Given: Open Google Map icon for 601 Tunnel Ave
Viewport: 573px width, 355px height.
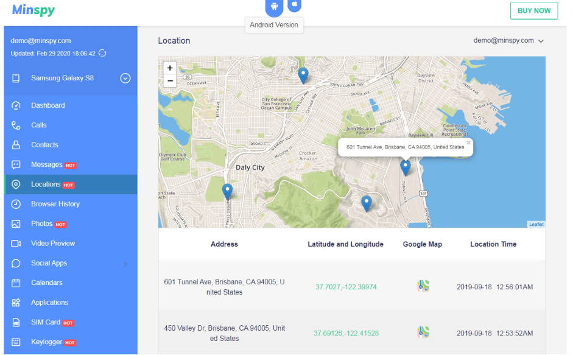Looking at the screenshot, I should pyautogui.click(x=423, y=286).
